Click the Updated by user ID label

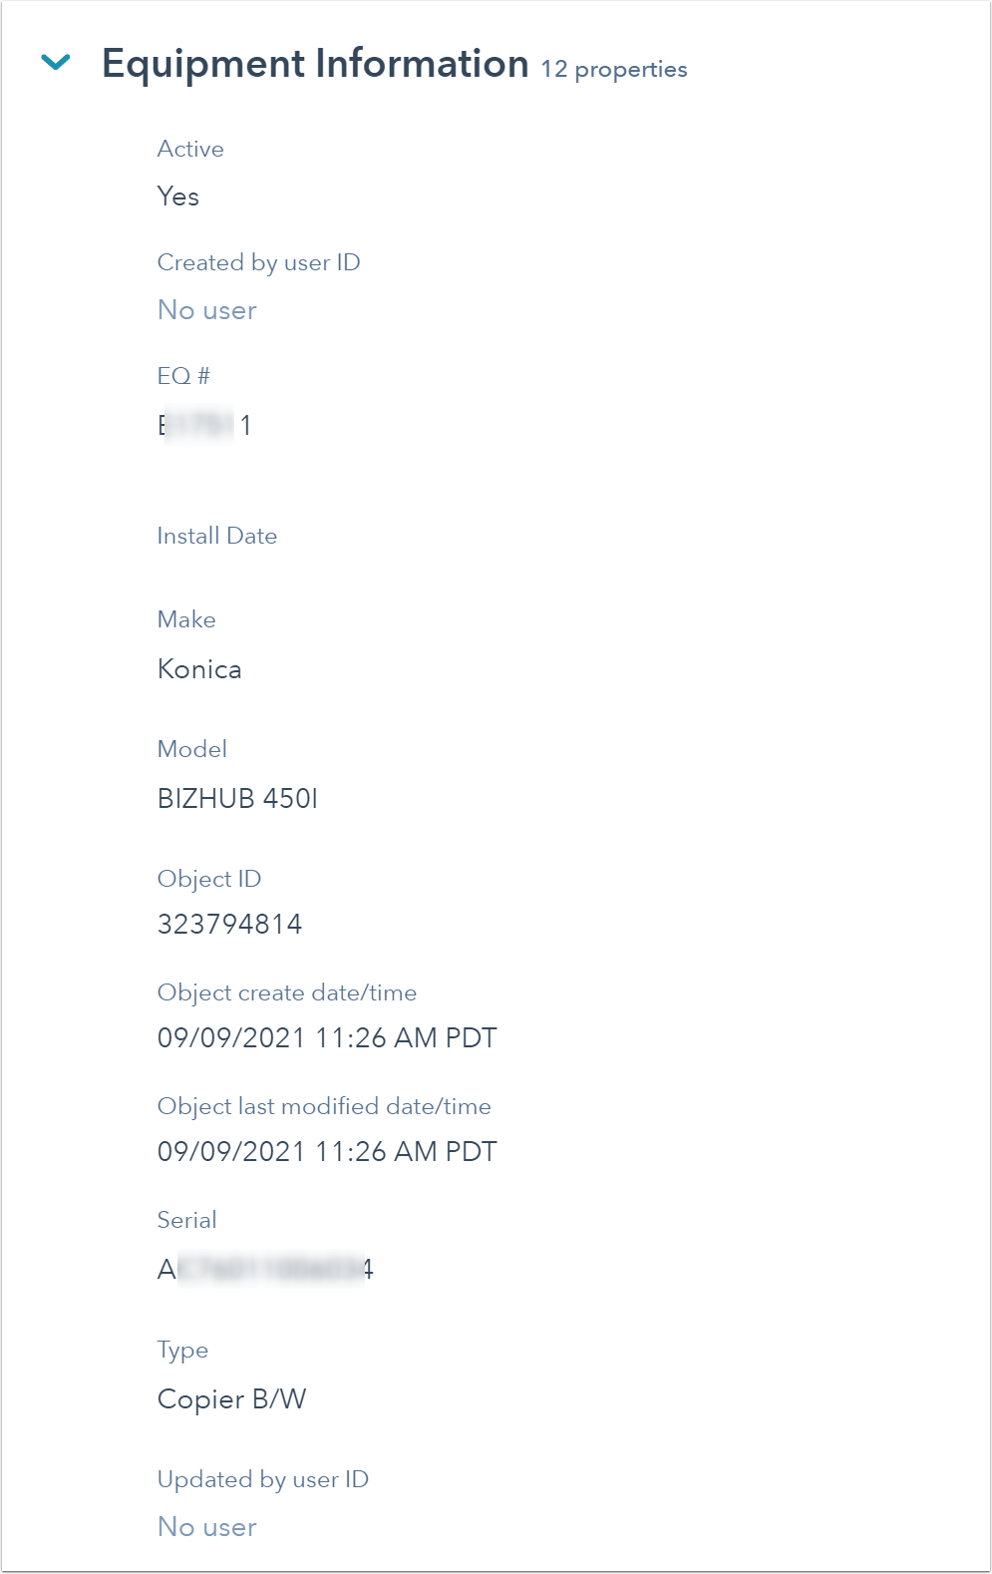263,1479
